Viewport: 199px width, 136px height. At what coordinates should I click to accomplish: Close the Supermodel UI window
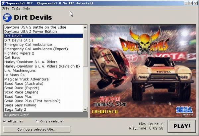195,3
